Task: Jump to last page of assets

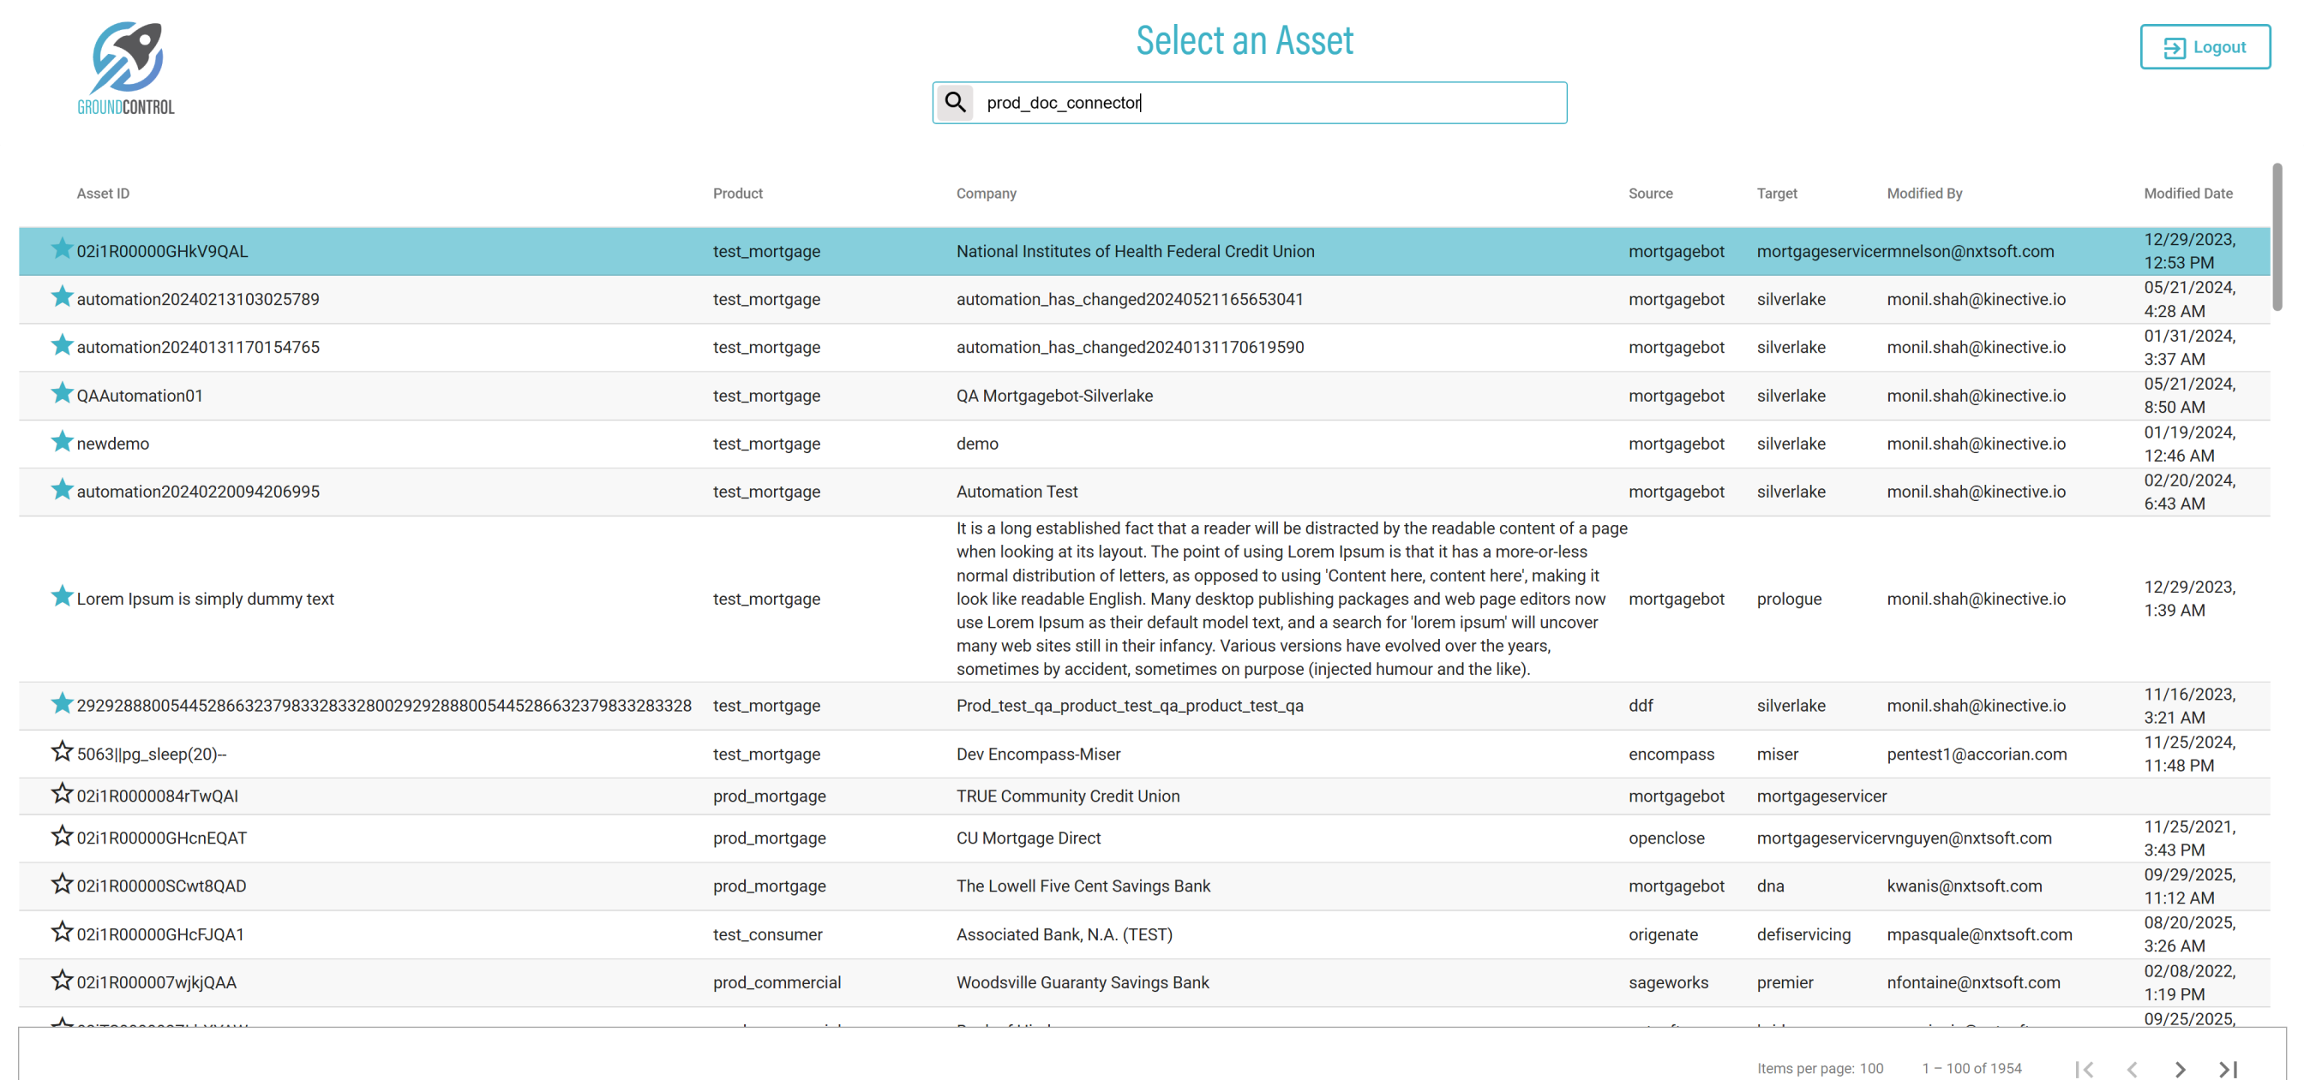Action: point(2227,1068)
